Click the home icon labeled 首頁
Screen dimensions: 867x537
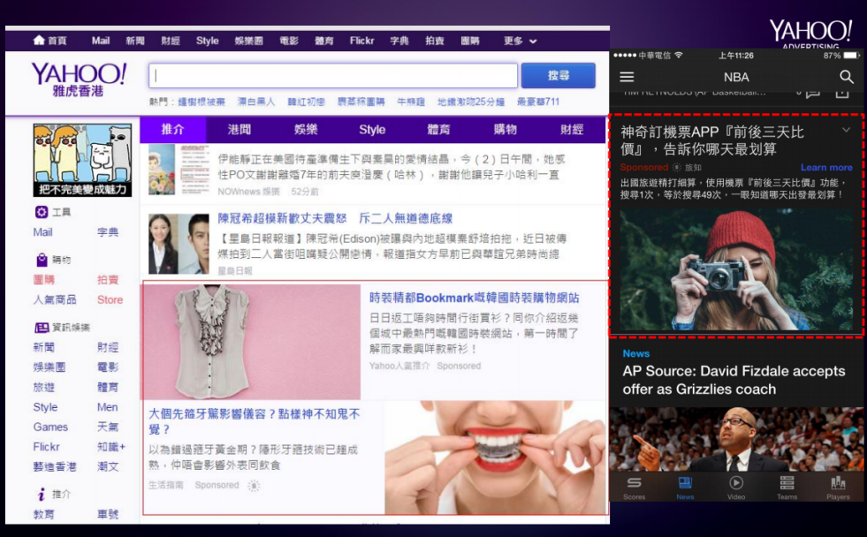[x=39, y=41]
